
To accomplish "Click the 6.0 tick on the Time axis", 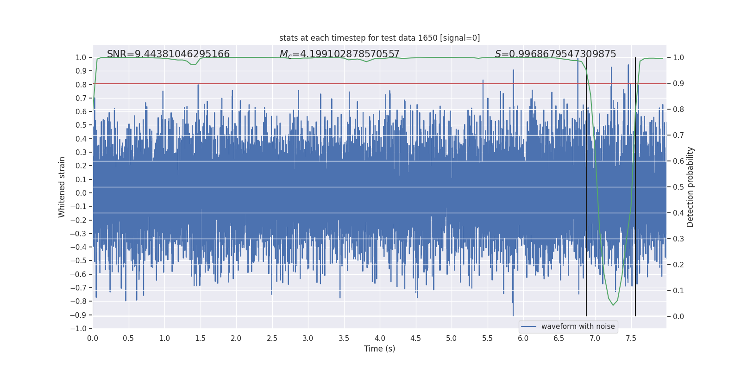I will (523, 338).
